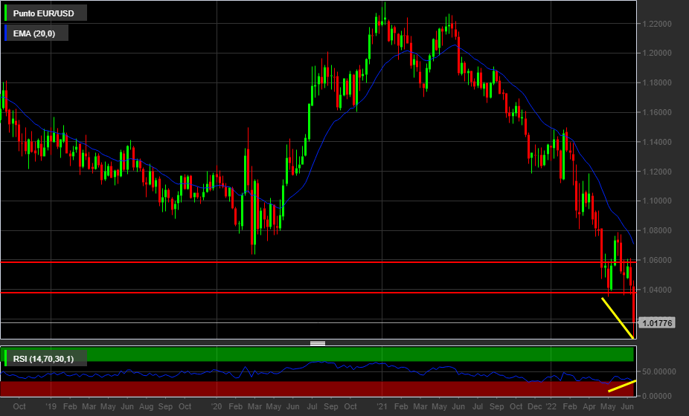689x416 pixels.
Task: Select the yellow trend line in RSI panel
Action: tap(621, 386)
